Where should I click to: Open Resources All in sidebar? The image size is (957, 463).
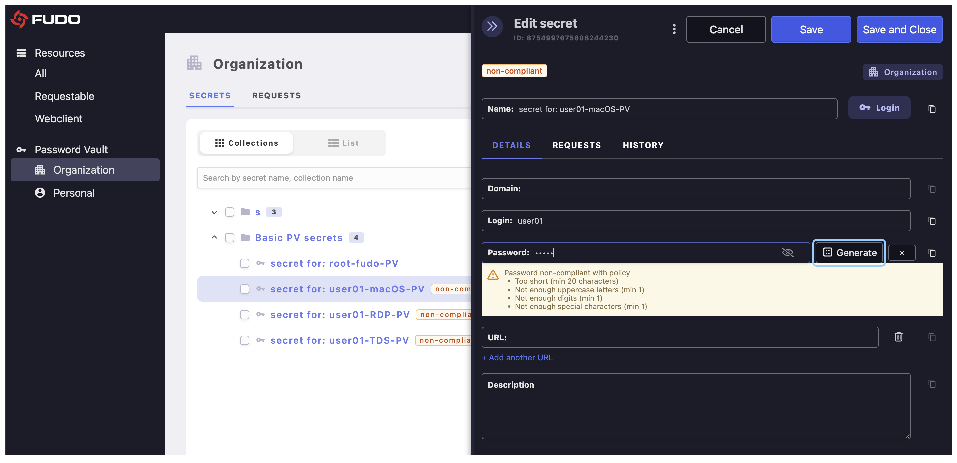[x=41, y=73]
